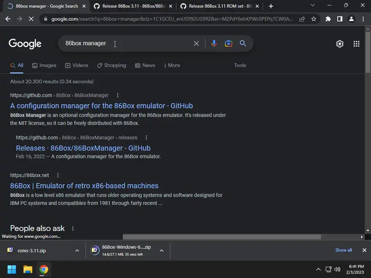Click the browser forward arrow

click(20, 19)
